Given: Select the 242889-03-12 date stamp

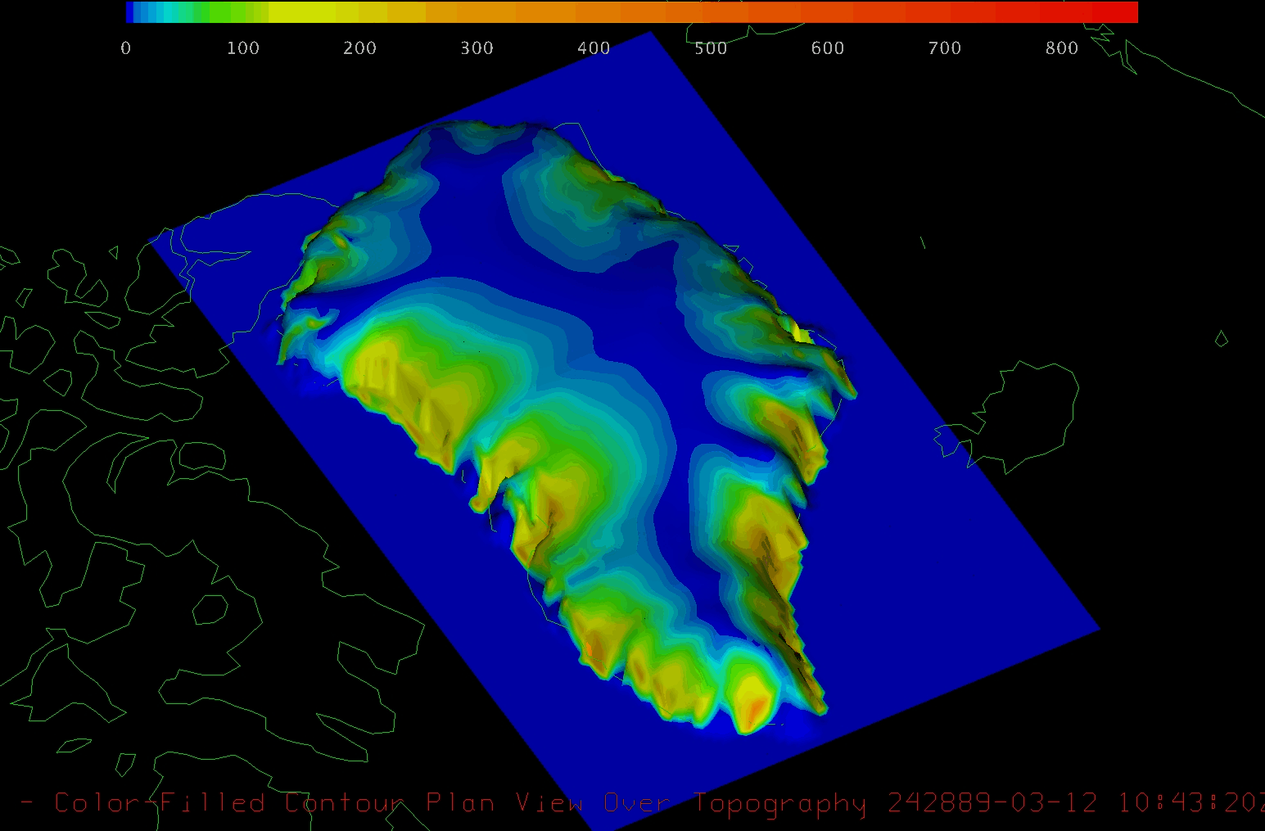Looking at the screenshot, I should coord(992,803).
